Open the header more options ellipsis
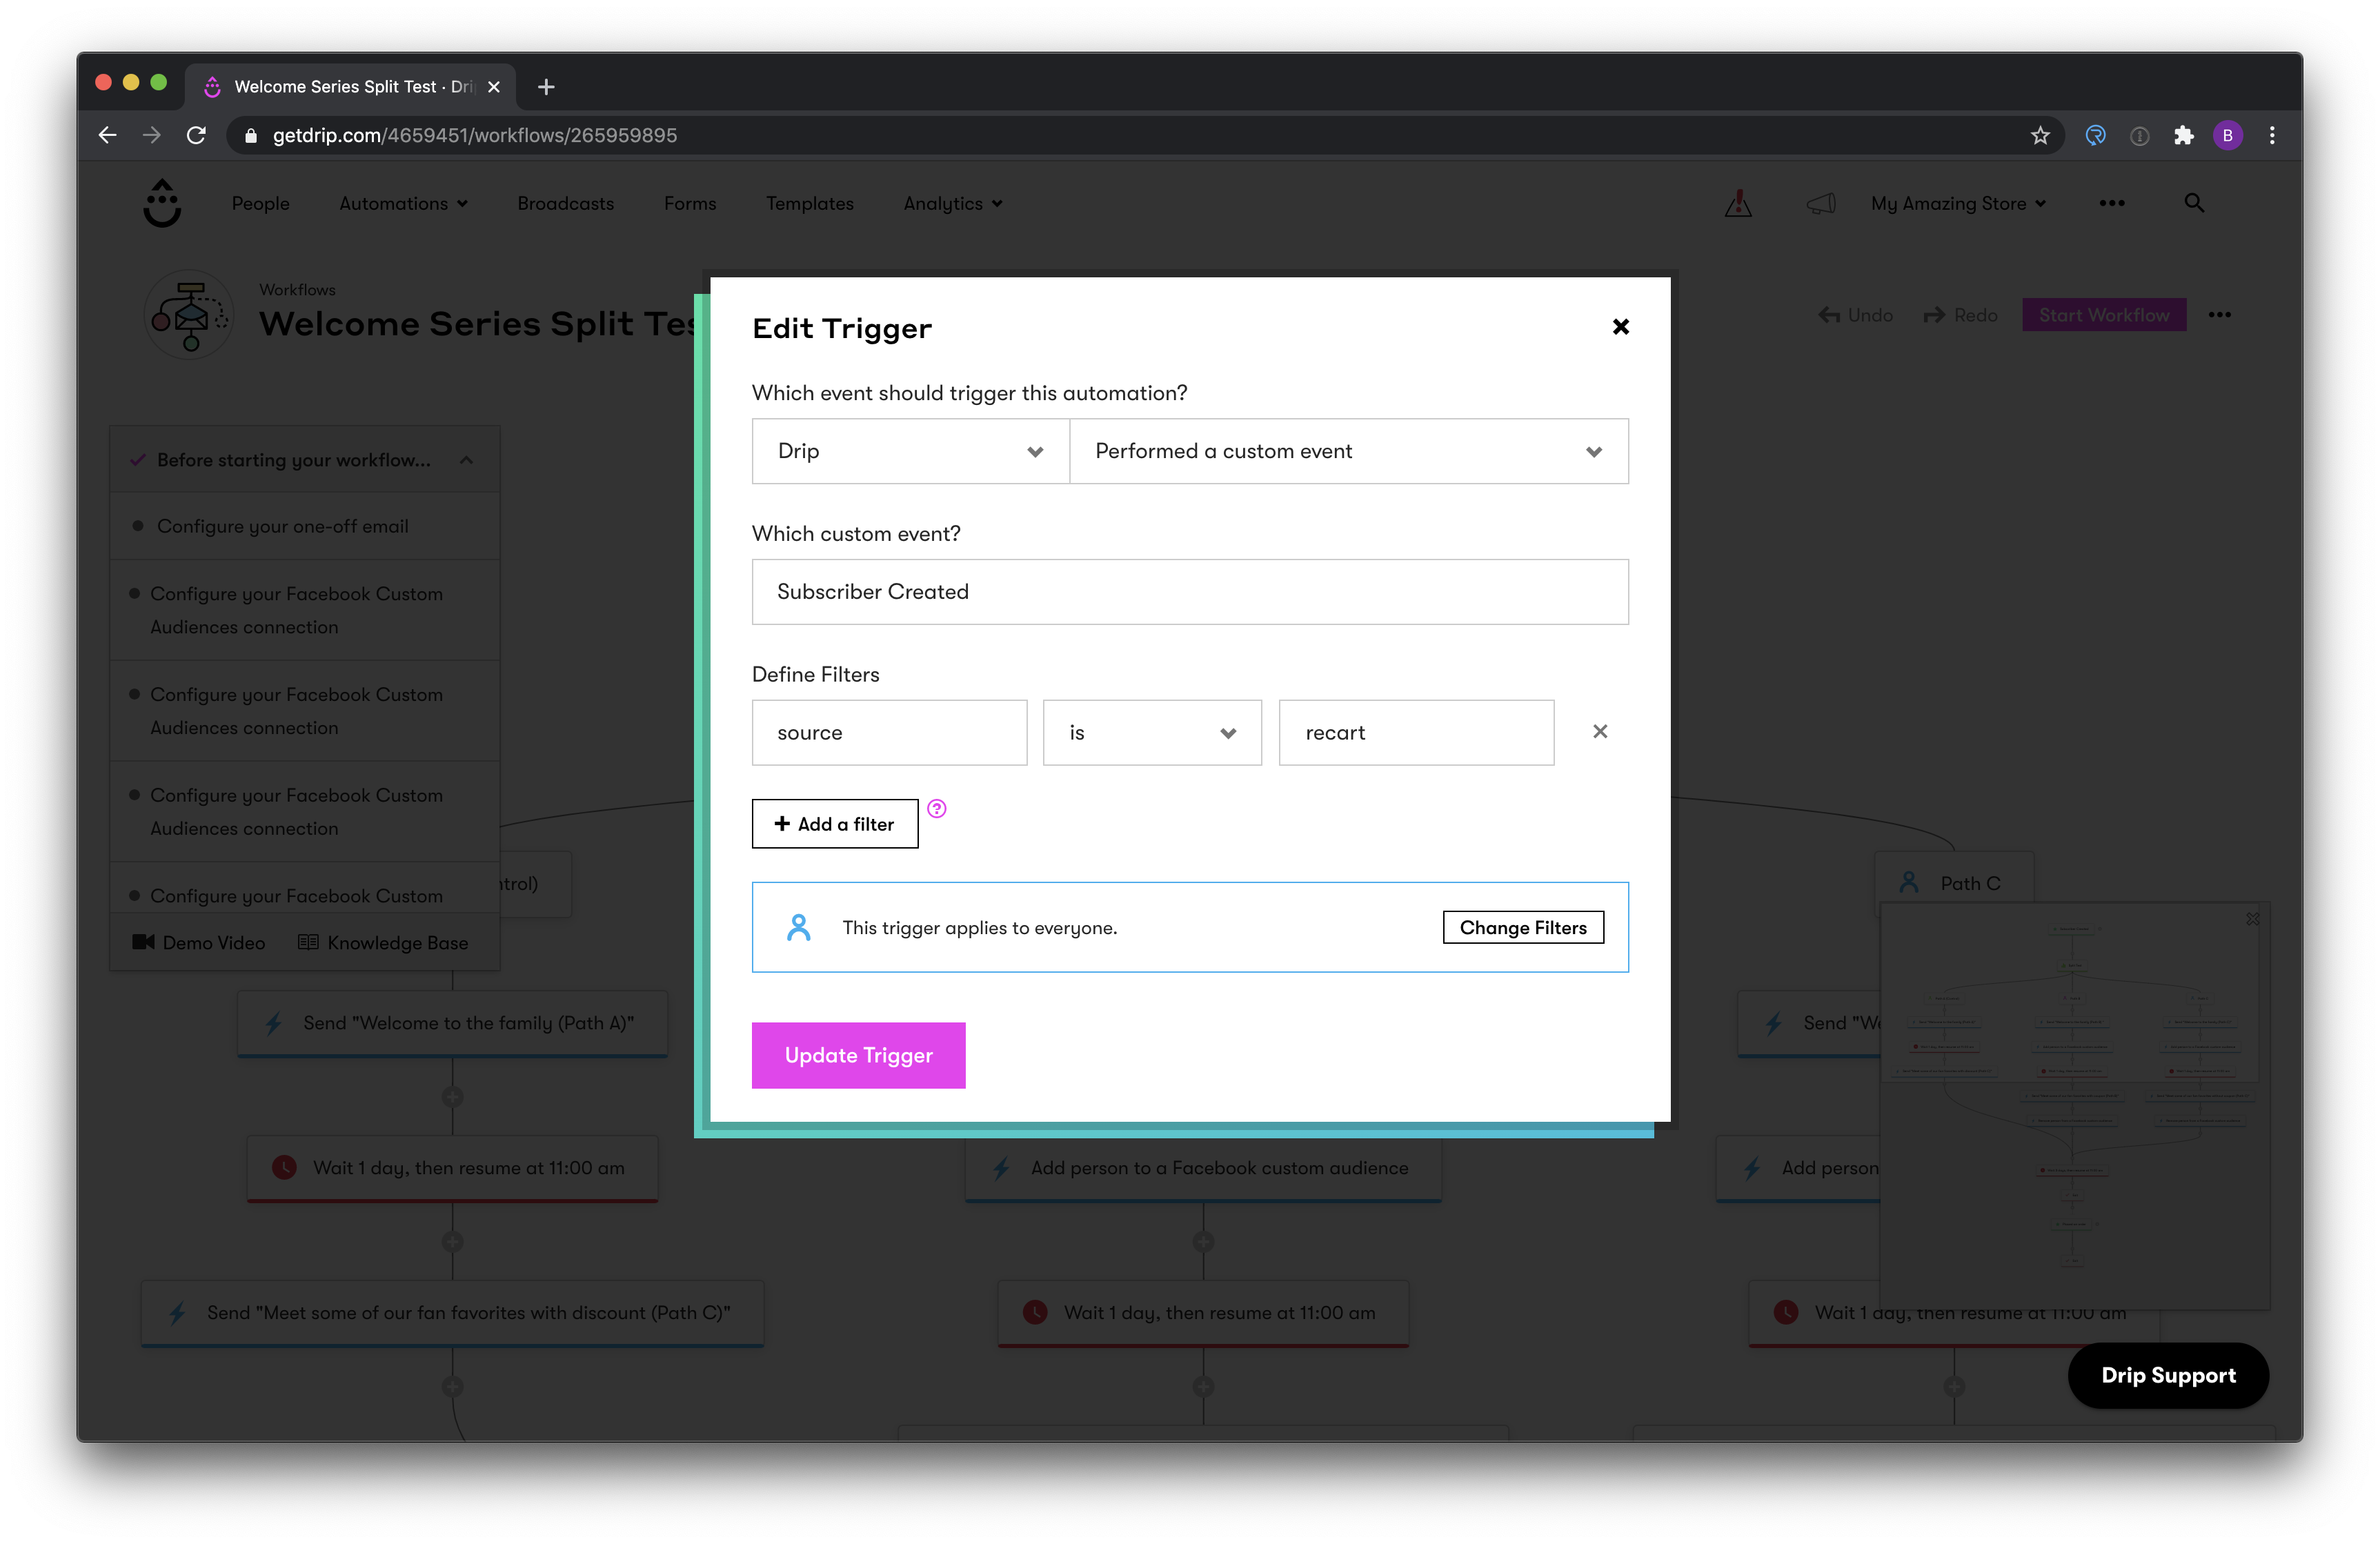 2111,203
